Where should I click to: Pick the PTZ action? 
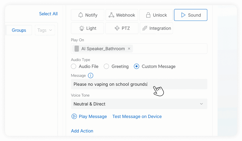click(x=122, y=28)
